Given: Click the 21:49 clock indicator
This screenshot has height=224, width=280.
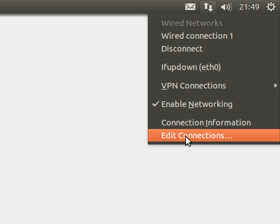Looking at the screenshot, I should (x=249, y=7).
